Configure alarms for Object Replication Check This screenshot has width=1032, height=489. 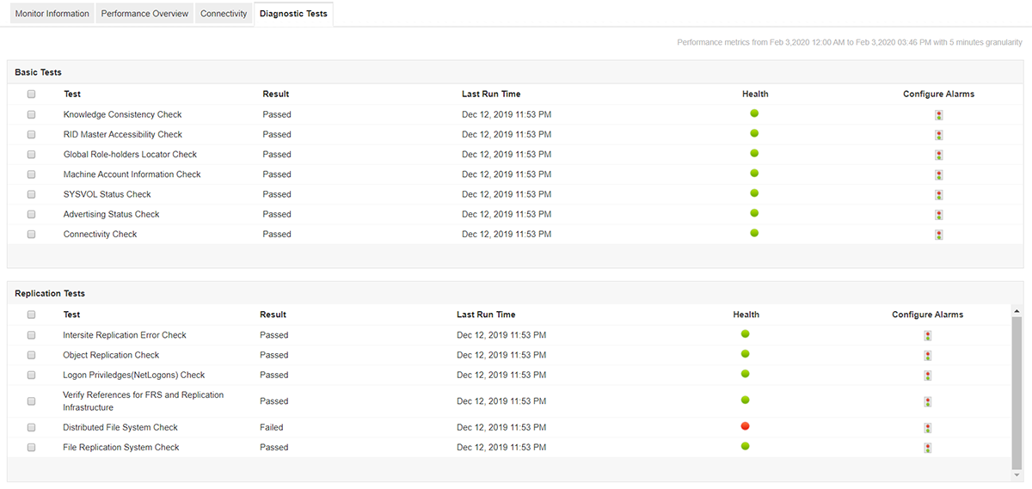click(927, 356)
